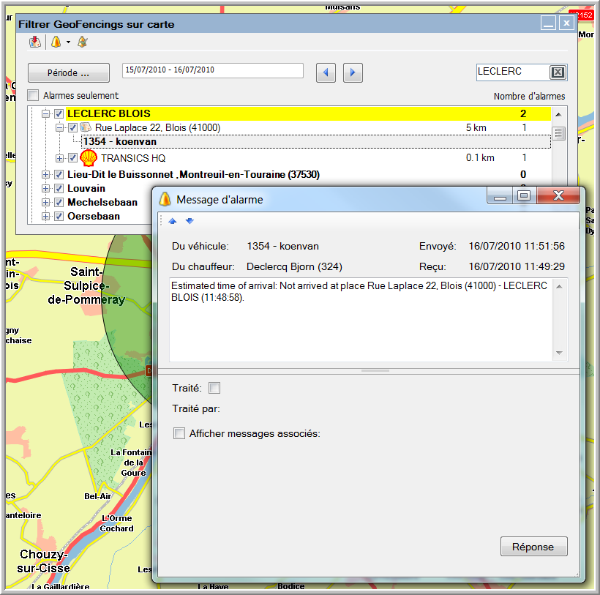Image resolution: width=600 pixels, height=595 pixels.
Task: Go to previous period with left arrow
Action: click(x=326, y=72)
